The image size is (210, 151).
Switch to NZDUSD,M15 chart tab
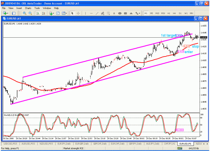(46, 144)
